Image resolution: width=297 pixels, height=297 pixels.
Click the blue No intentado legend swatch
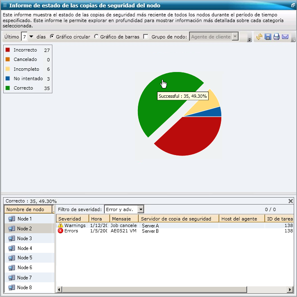[8, 79]
